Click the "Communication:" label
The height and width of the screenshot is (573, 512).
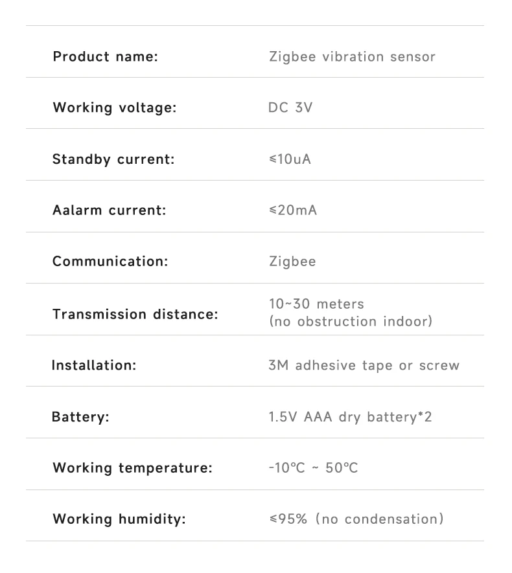point(110,262)
